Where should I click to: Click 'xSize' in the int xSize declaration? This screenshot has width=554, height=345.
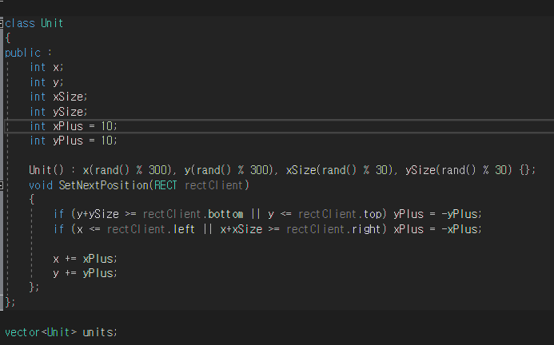[68, 97]
